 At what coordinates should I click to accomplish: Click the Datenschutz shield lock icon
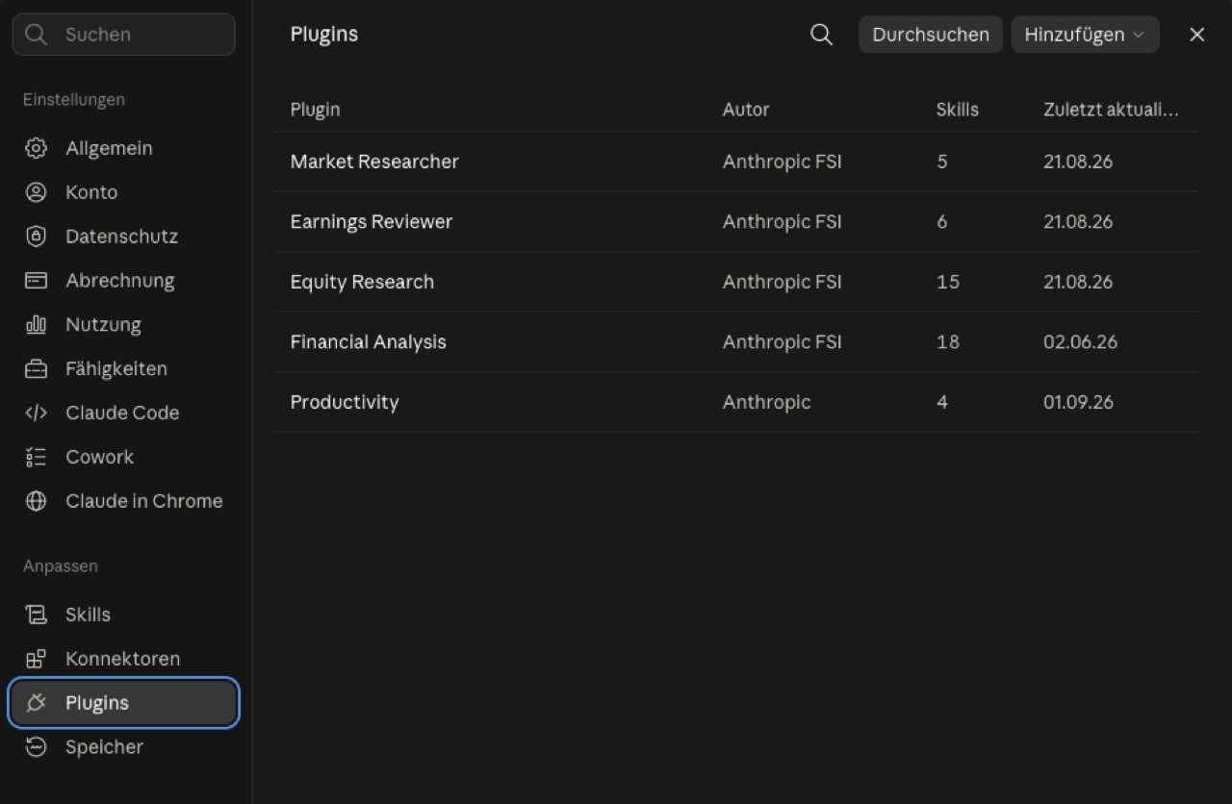pos(36,237)
